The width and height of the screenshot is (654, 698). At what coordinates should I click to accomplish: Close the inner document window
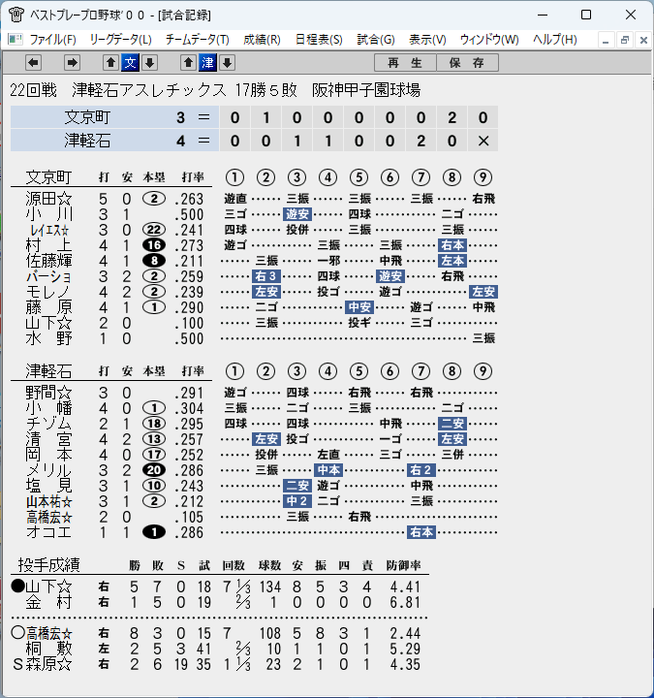[643, 41]
